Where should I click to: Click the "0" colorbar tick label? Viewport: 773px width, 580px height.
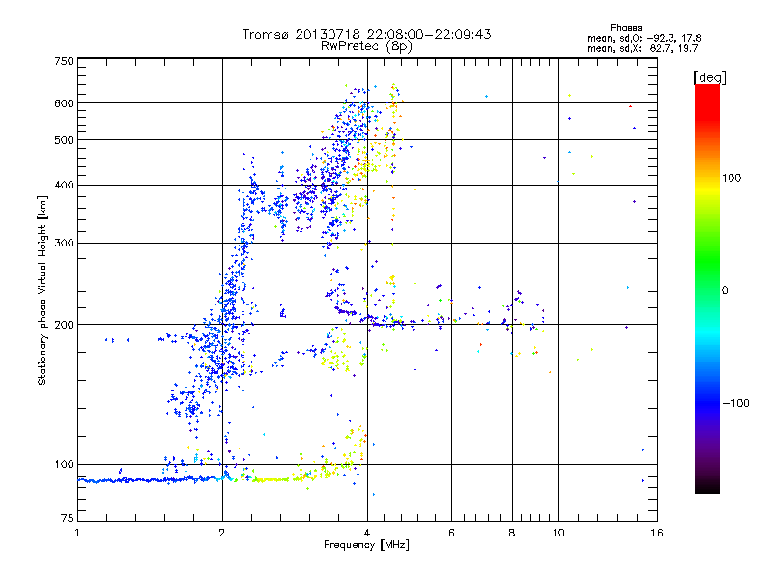point(725,290)
